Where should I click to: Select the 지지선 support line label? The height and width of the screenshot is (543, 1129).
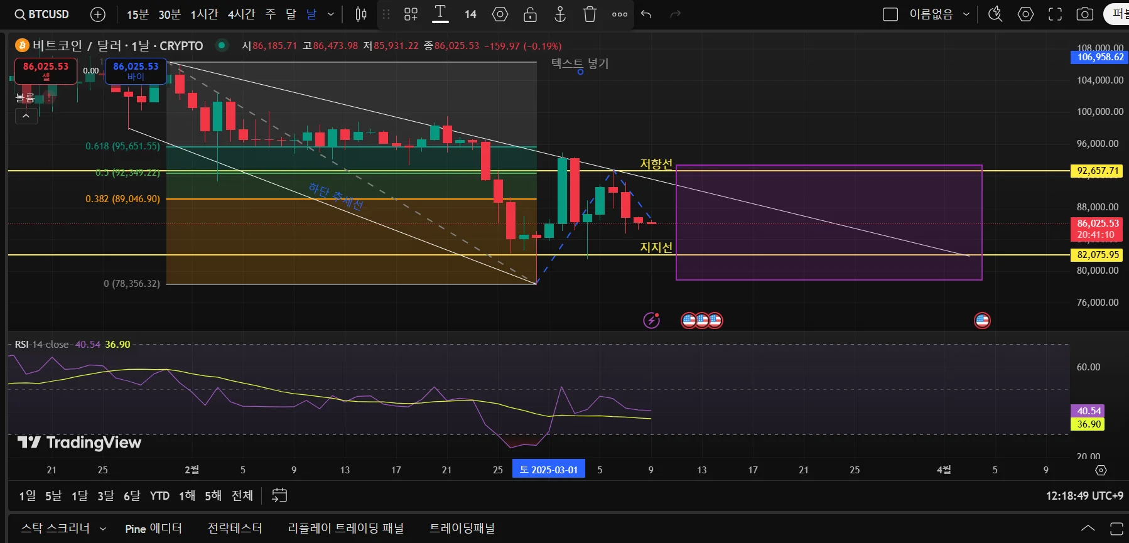(656, 247)
